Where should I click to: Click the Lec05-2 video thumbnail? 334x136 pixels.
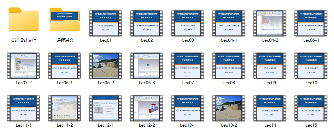[x=24, y=66]
